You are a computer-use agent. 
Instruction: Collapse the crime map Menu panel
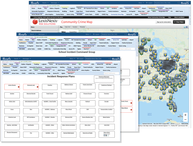click(57, 27)
